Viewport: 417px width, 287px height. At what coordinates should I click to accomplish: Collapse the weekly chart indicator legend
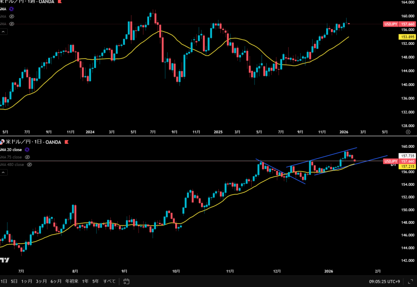pos(3,32)
